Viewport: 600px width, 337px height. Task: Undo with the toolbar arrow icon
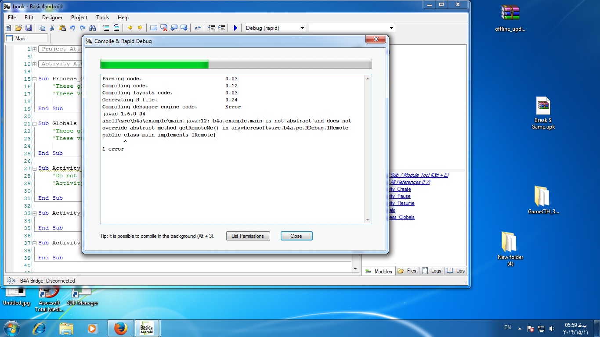point(72,28)
